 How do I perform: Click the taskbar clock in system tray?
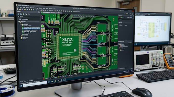tap(129, 70)
